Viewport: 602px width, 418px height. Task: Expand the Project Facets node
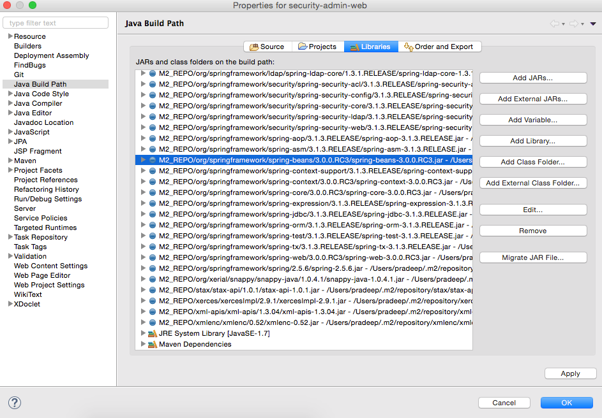[x=10, y=170]
